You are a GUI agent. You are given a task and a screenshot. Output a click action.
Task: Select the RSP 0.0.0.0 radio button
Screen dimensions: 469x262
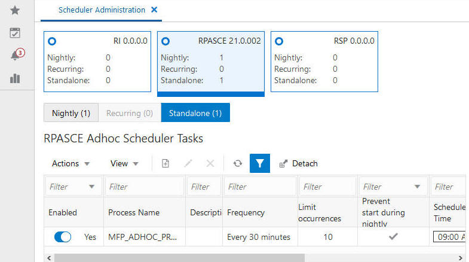coord(279,41)
